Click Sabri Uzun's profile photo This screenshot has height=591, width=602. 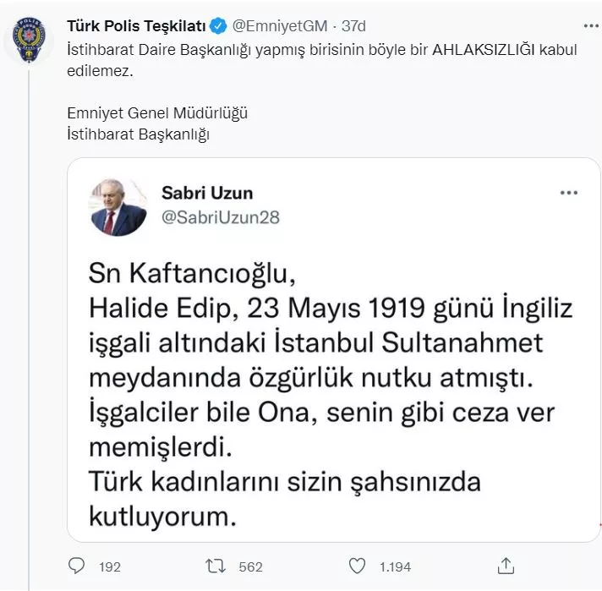click(118, 206)
